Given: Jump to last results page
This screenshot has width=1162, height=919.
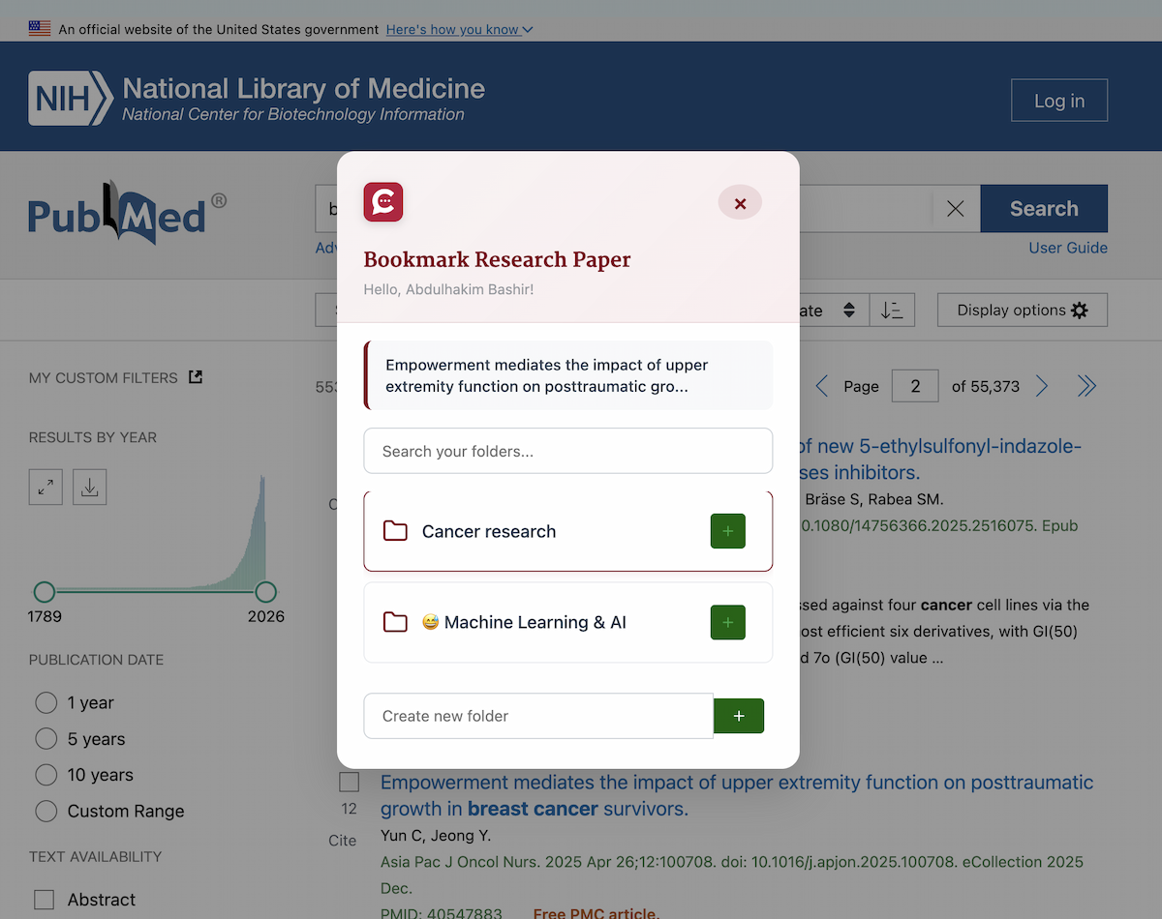Looking at the screenshot, I should 1086,386.
